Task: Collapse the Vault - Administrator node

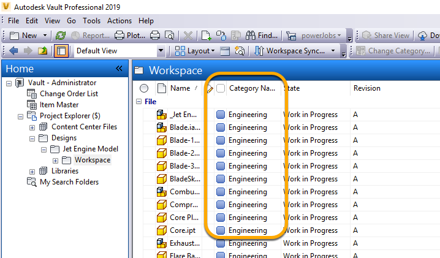Action: coord(9,83)
